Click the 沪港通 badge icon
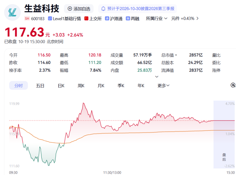 pyautogui.click(x=107, y=19)
